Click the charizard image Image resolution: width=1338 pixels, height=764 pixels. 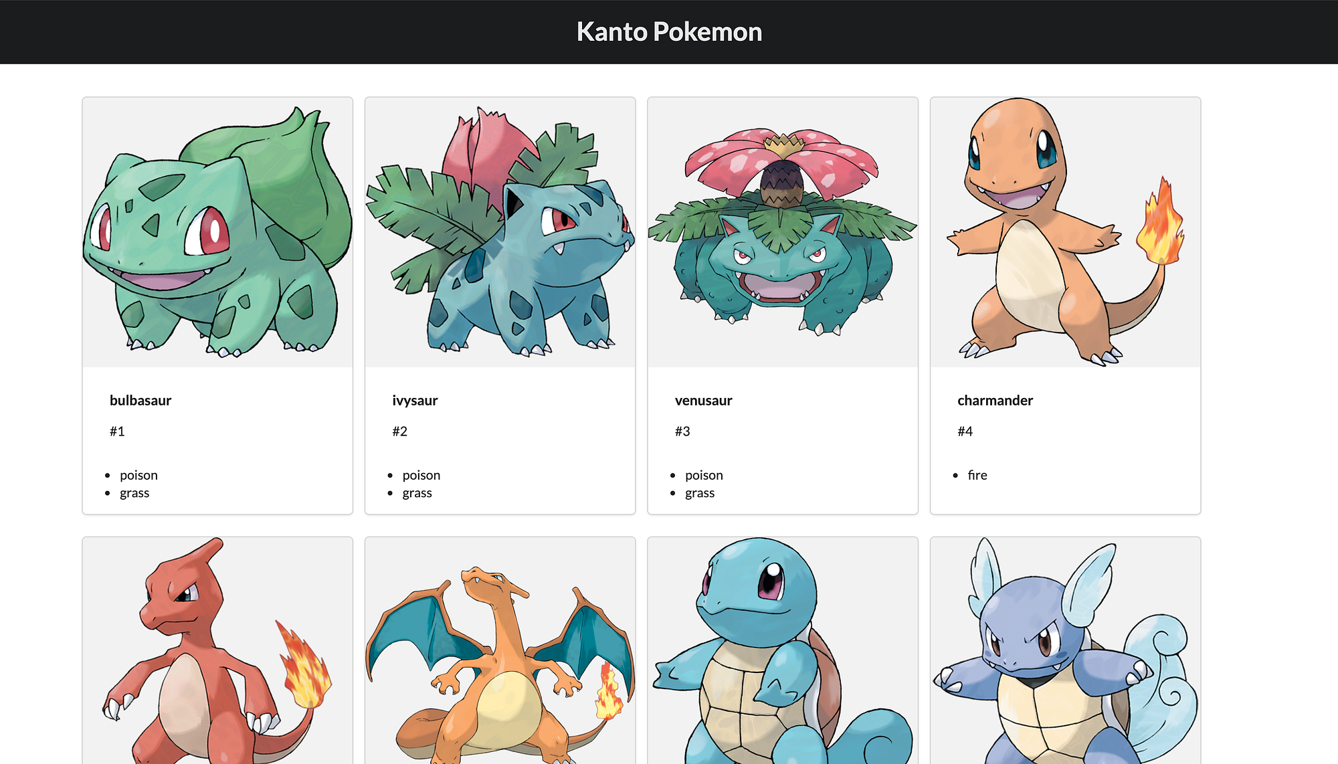(x=500, y=662)
